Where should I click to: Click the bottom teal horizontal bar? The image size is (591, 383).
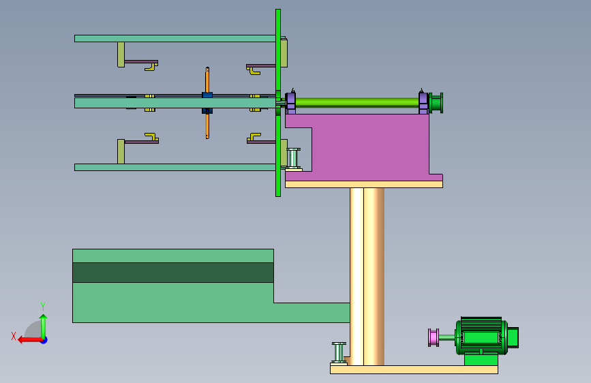click(x=175, y=168)
